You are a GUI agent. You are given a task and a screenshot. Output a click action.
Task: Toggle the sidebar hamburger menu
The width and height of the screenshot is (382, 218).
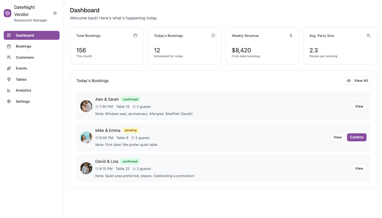[x=55, y=13]
